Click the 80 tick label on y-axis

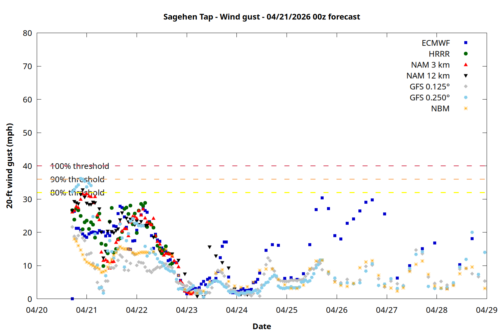tap(27, 33)
